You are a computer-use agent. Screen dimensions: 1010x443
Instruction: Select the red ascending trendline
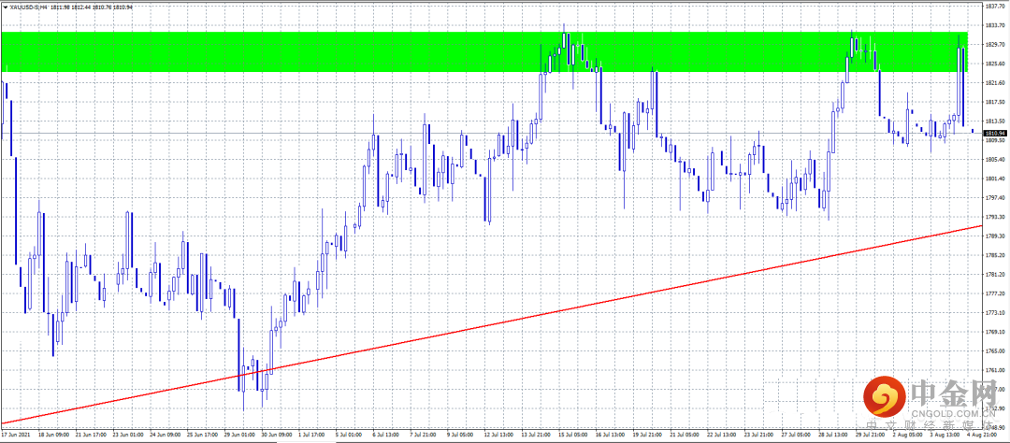click(x=492, y=325)
